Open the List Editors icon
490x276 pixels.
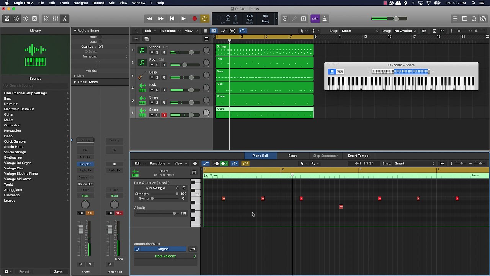pos(455,18)
